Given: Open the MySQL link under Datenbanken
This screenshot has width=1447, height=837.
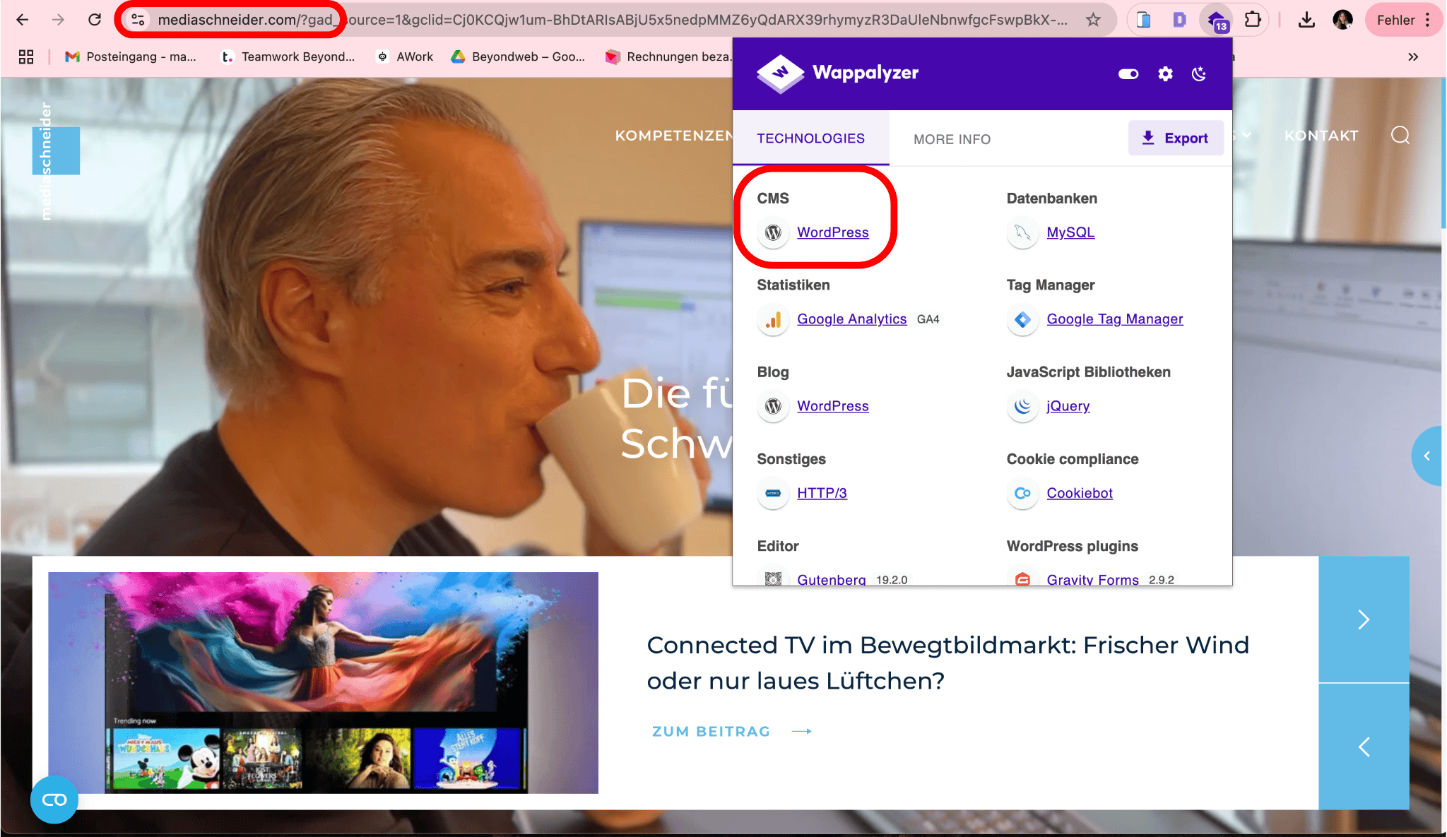Looking at the screenshot, I should [x=1070, y=232].
